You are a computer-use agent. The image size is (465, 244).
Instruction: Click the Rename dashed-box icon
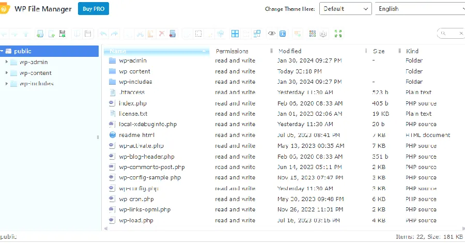pos(198,34)
